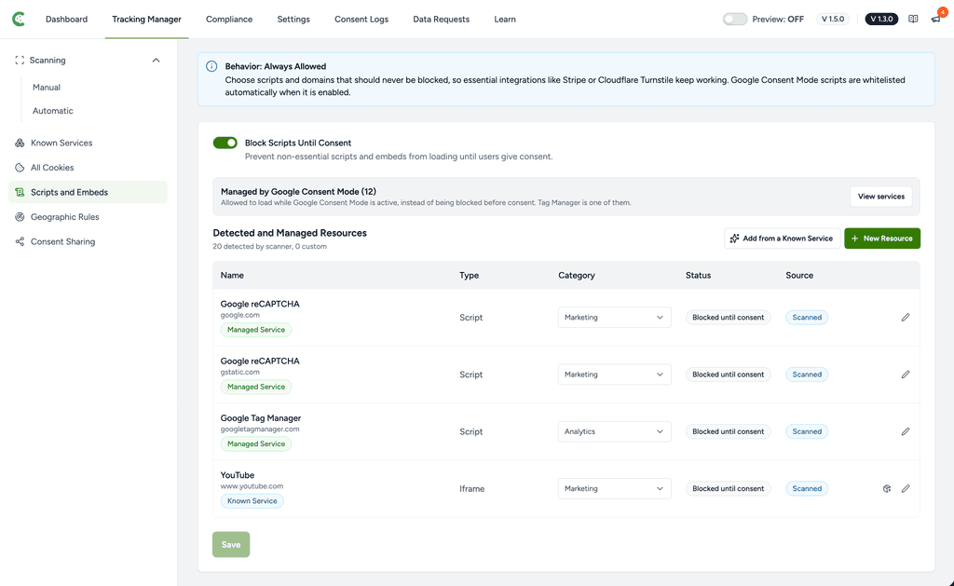Open Known Services in sidebar
The image size is (954, 586).
pyautogui.click(x=88, y=143)
